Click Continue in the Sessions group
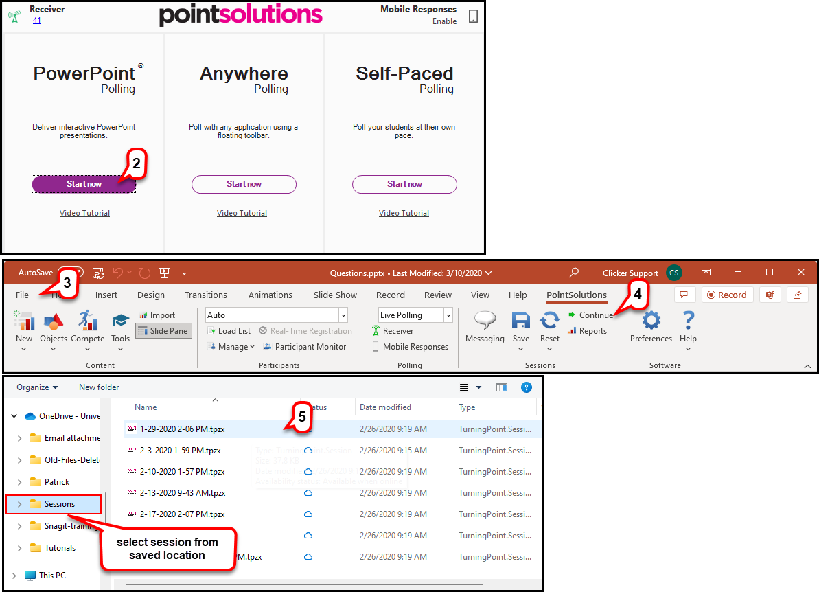The height and width of the screenshot is (592, 819). [591, 315]
